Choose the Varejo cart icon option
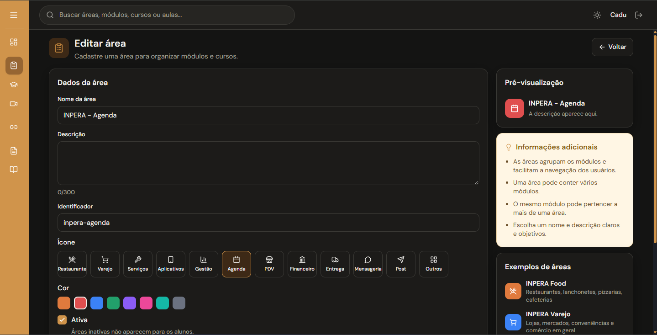The width and height of the screenshot is (657, 335). [x=105, y=264]
